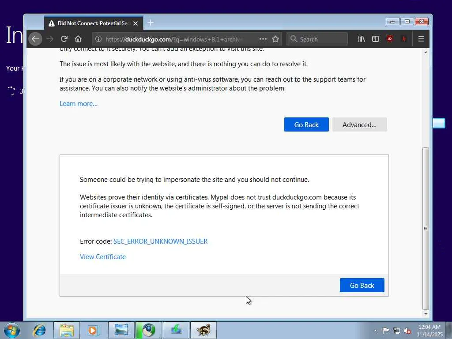Click Go Back in the advanced panel

(362, 285)
